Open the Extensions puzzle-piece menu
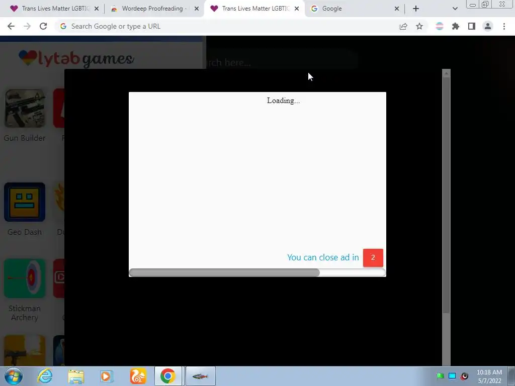The image size is (515, 386). point(456,26)
